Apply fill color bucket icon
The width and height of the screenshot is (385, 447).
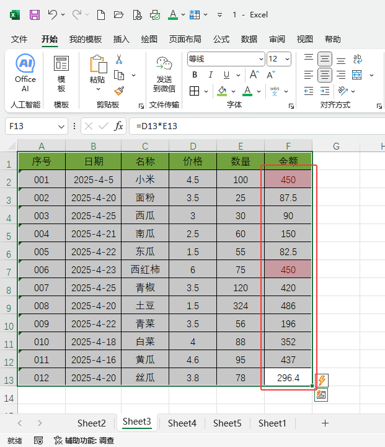pyautogui.click(x=222, y=91)
